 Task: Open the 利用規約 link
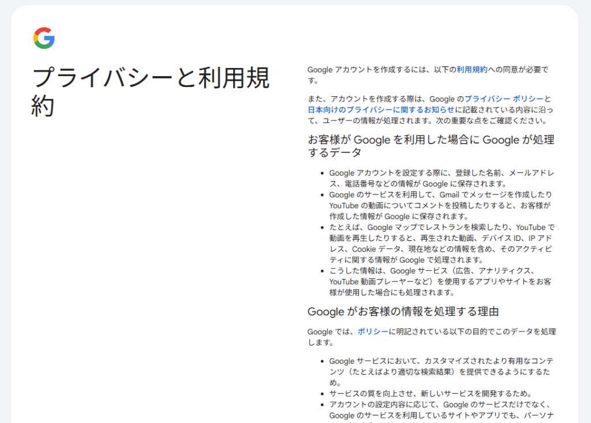click(472, 70)
